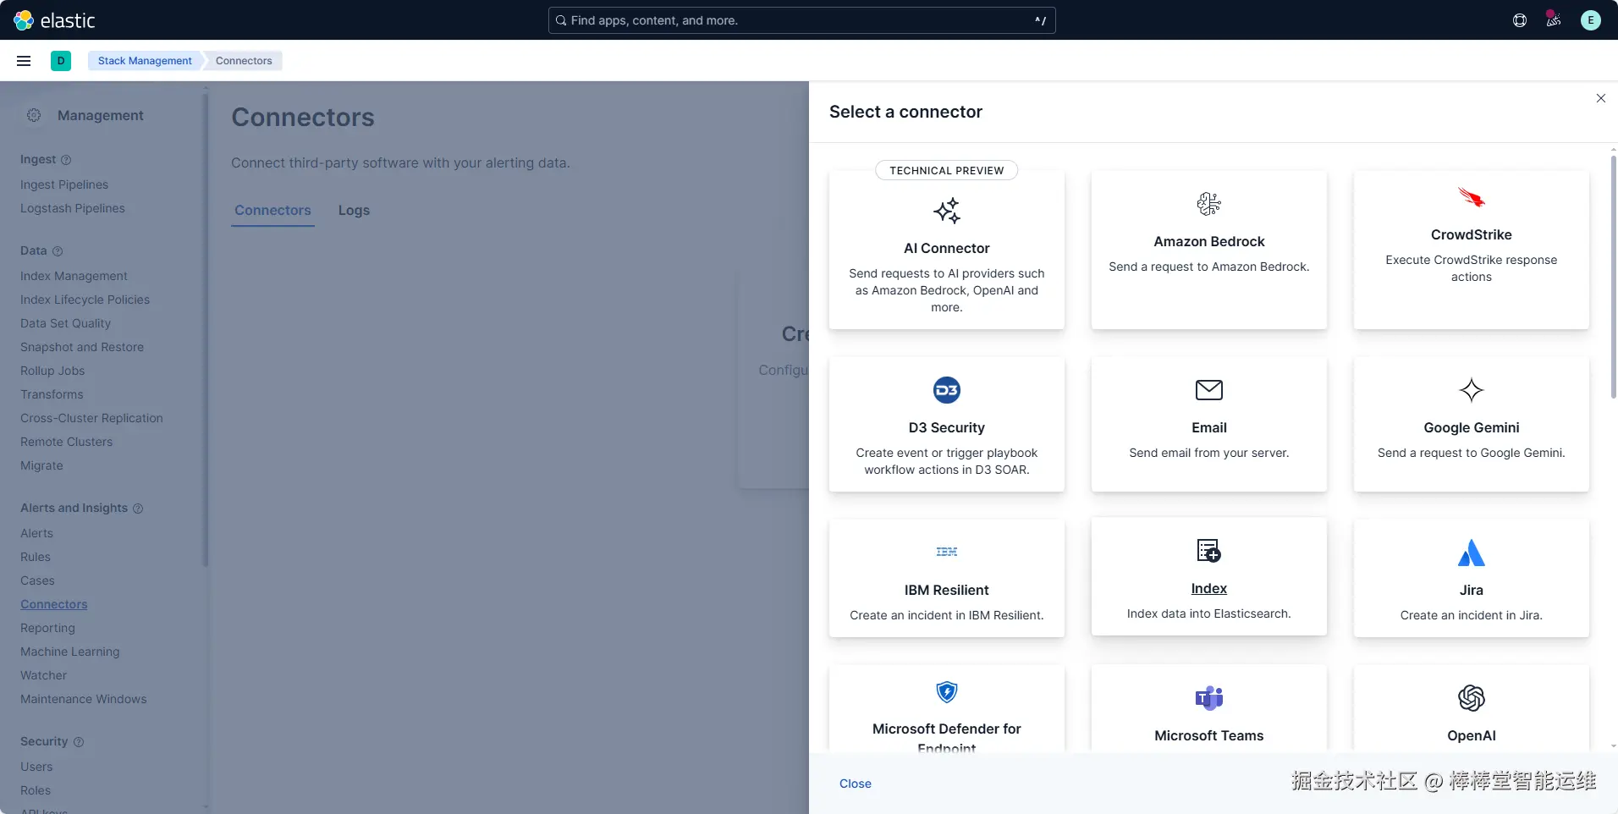Select the AI Connector sparkle icon
The width and height of the screenshot is (1618, 814).
click(x=947, y=211)
